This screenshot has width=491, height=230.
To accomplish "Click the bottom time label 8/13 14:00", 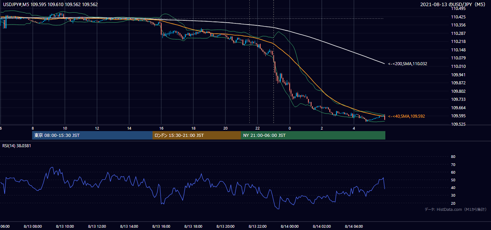I will coord(129,227).
